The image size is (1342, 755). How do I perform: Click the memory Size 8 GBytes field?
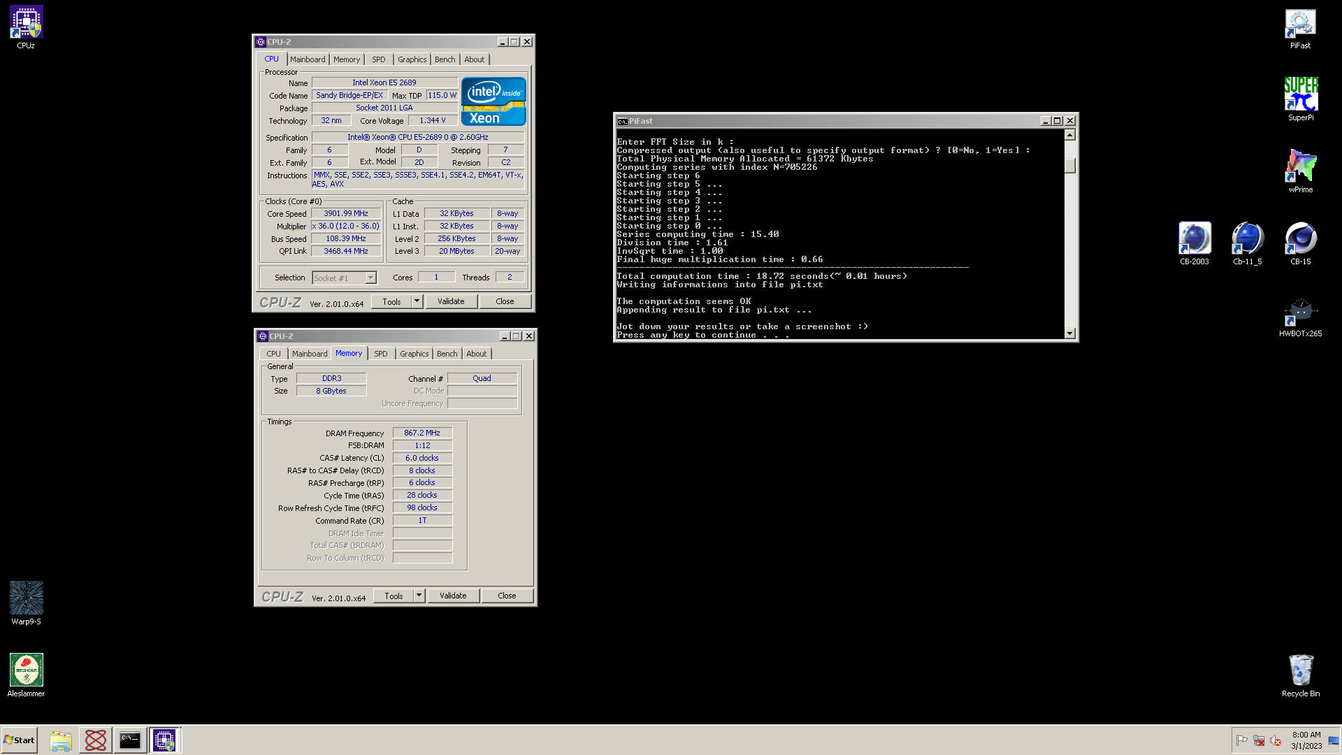[x=331, y=391]
